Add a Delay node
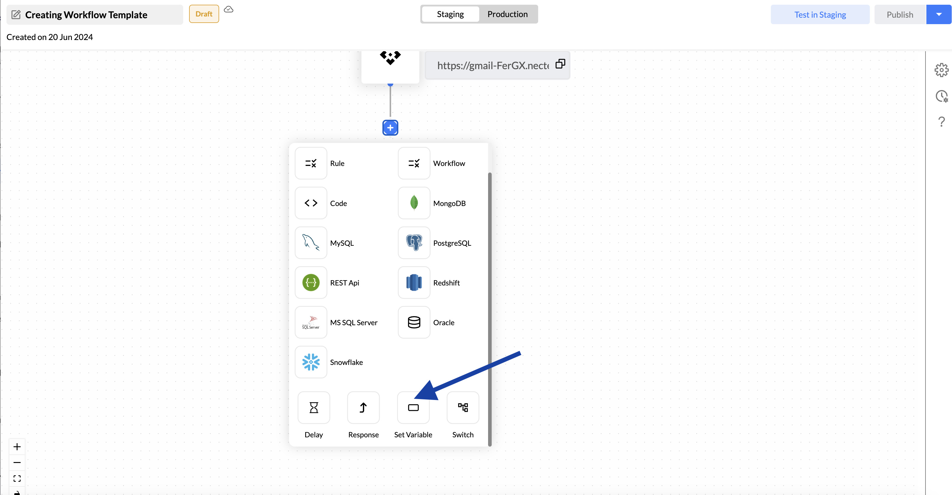 pos(313,408)
